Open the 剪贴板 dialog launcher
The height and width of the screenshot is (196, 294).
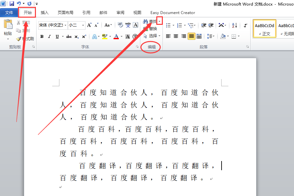pyautogui.click(x=33, y=47)
